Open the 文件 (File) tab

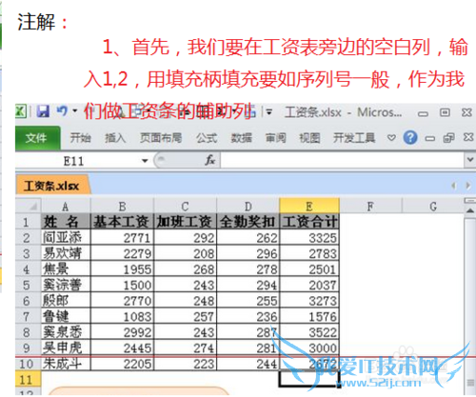tap(37, 138)
